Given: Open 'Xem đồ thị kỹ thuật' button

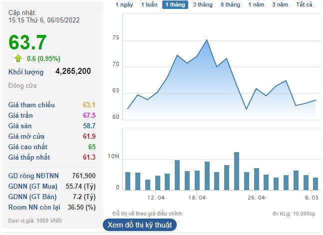Looking at the screenshot, I should click(140, 225).
